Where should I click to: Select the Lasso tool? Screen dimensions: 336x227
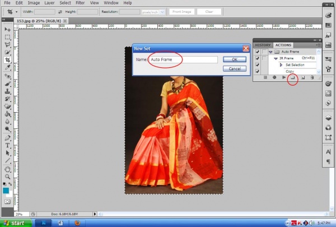pyautogui.click(x=8, y=44)
